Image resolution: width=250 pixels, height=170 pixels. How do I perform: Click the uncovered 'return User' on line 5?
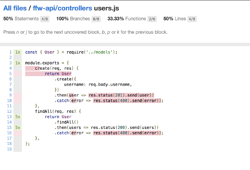58,74
